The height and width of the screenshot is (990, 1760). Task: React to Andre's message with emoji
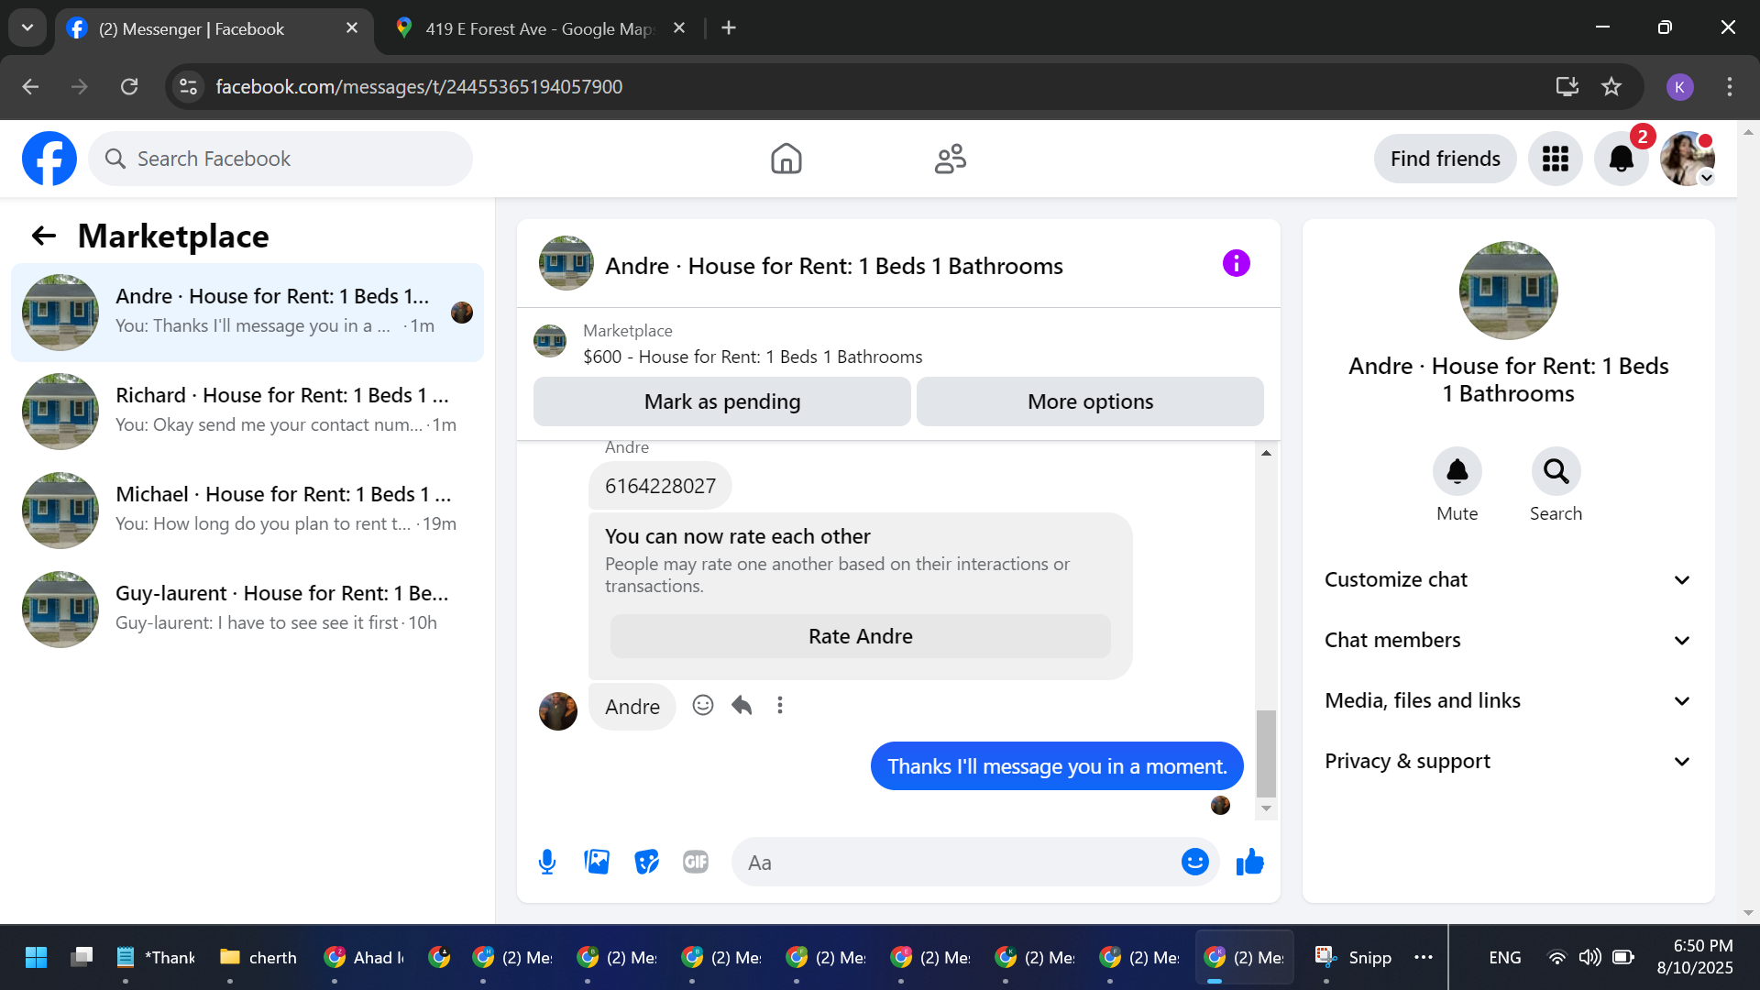tap(703, 705)
